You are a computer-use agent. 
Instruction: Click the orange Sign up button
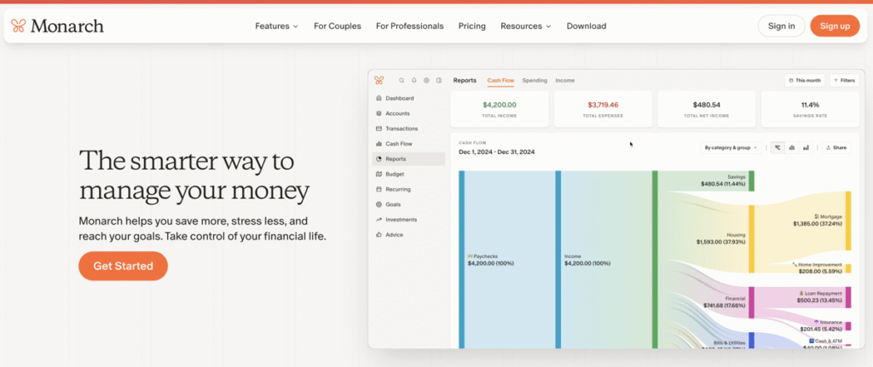pyautogui.click(x=835, y=26)
